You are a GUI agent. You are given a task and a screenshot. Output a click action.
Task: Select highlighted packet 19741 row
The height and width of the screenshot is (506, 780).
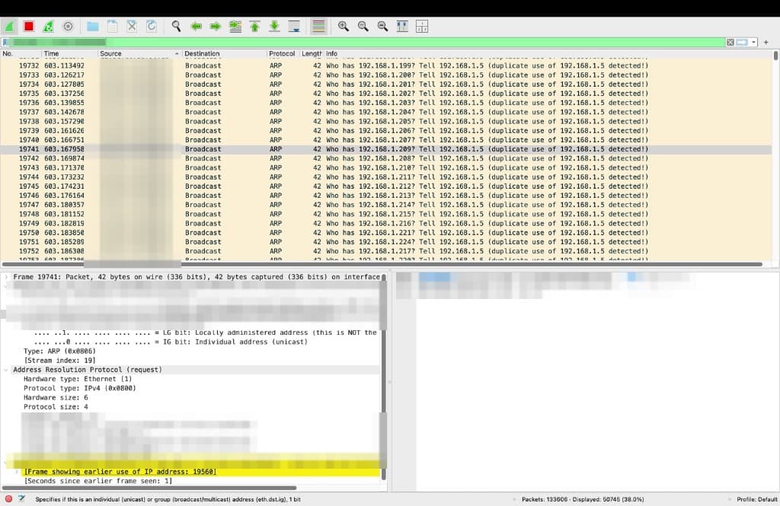(386, 149)
